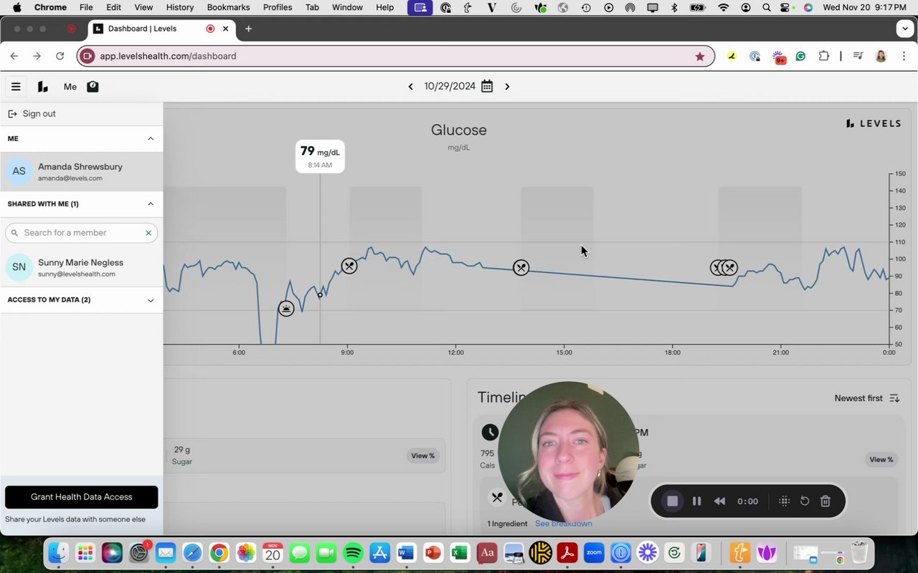Select Amanda Shrewsbury account
This screenshot has height=573, width=918.
82,172
